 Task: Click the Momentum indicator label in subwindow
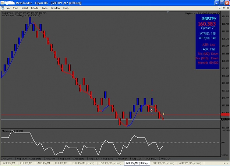coord(12,131)
